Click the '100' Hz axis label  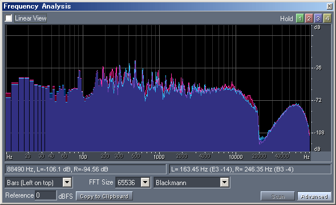point(83,157)
